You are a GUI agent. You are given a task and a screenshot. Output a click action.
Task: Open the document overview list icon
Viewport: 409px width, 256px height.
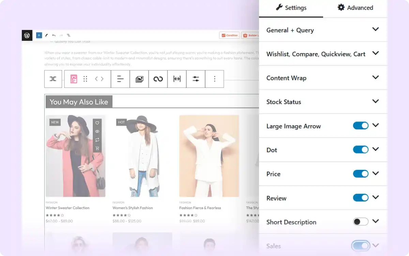(69, 35)
